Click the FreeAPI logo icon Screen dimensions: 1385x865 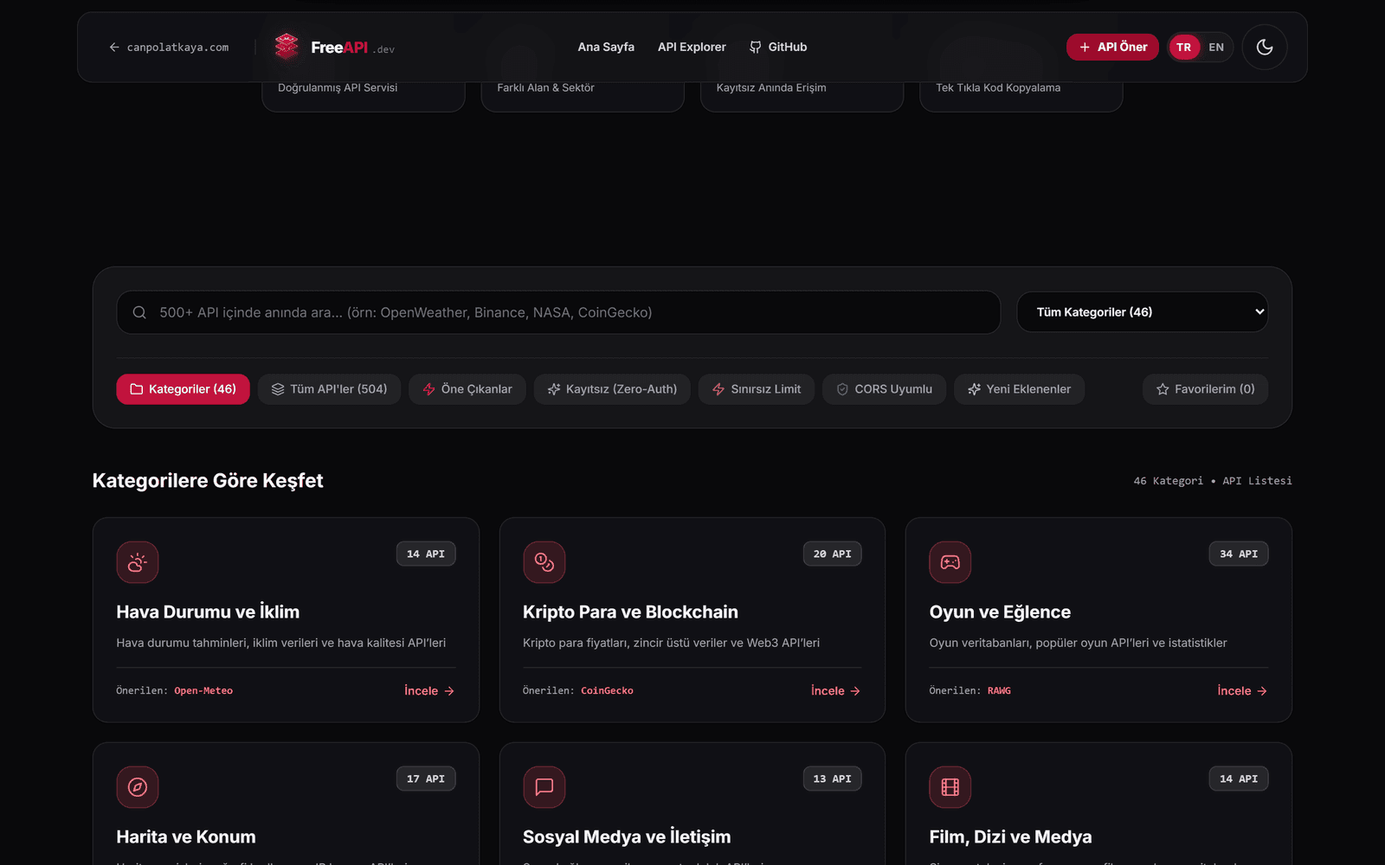287,47
